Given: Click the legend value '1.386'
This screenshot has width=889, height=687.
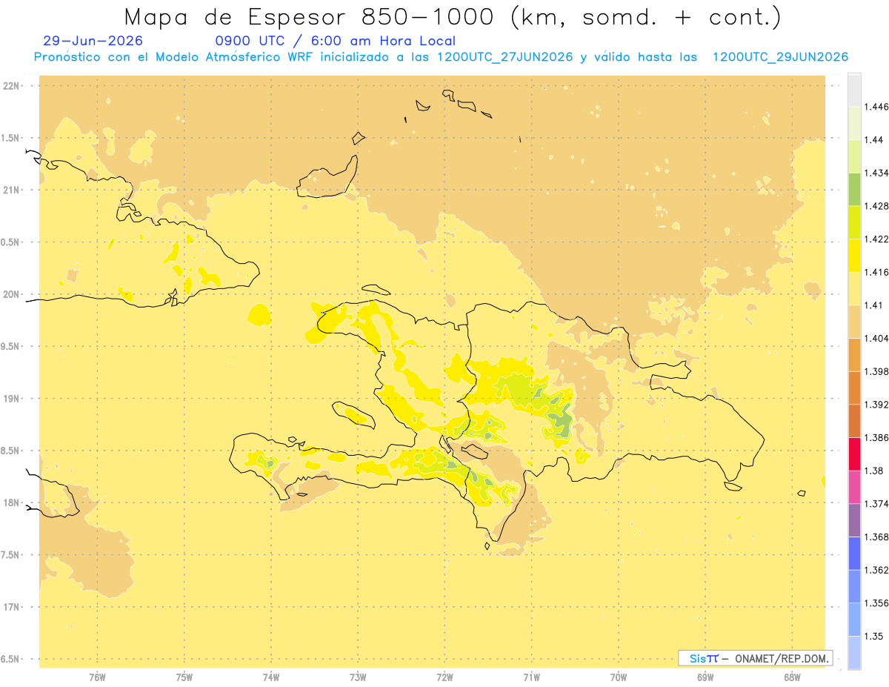Looking at the screenshot, I should click(876, 437).
